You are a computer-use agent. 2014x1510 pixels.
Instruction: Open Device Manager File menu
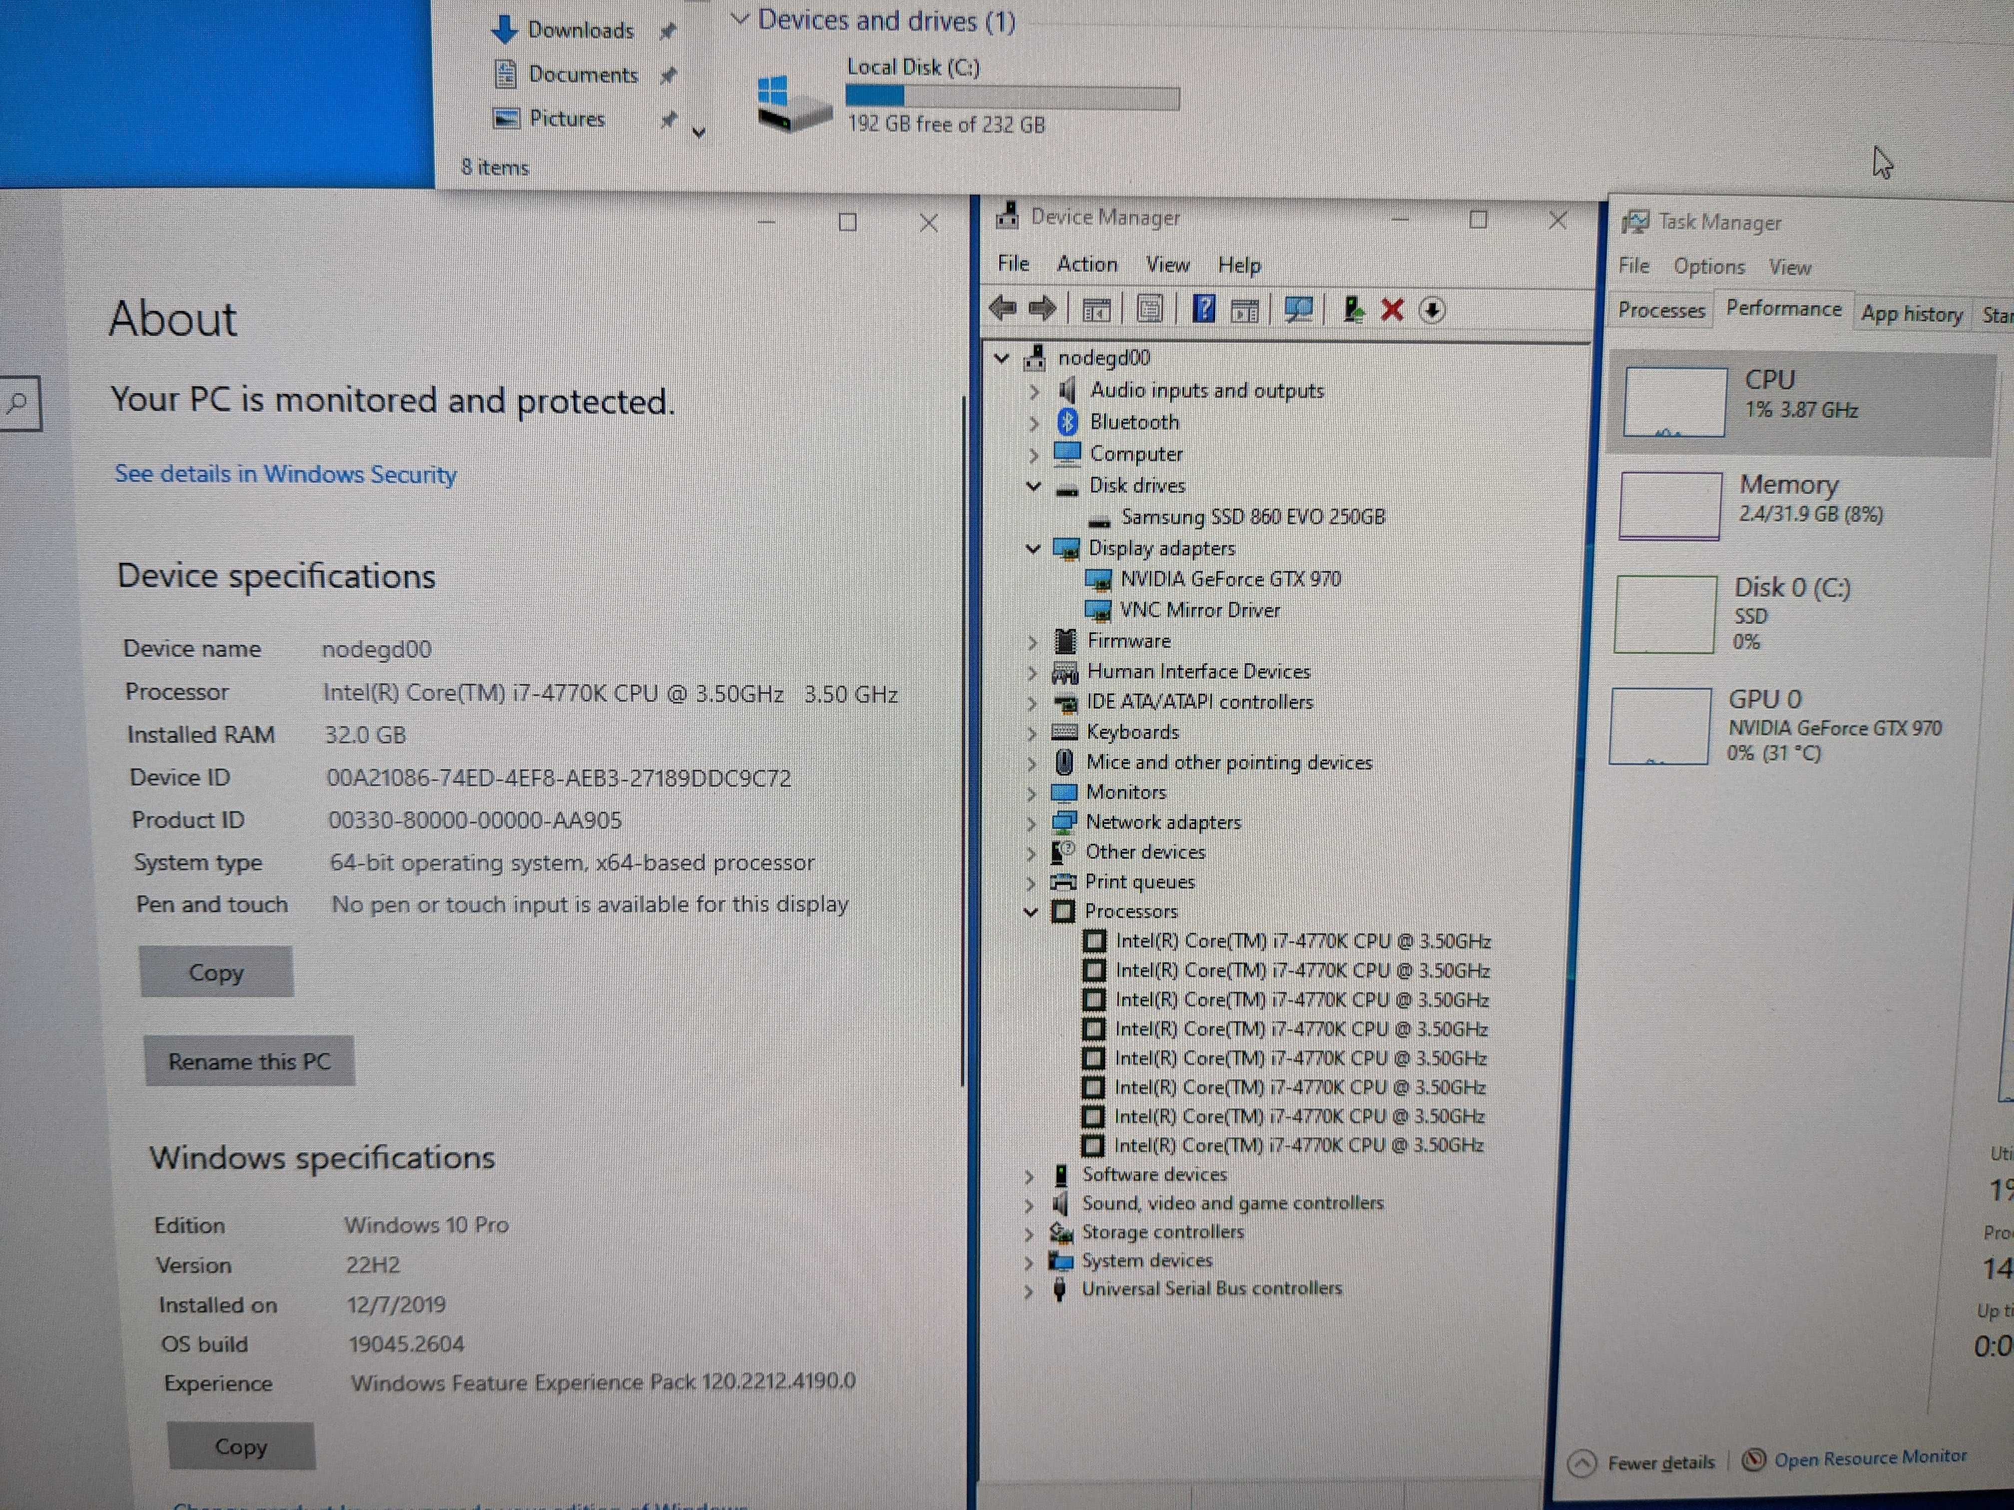1013,264
